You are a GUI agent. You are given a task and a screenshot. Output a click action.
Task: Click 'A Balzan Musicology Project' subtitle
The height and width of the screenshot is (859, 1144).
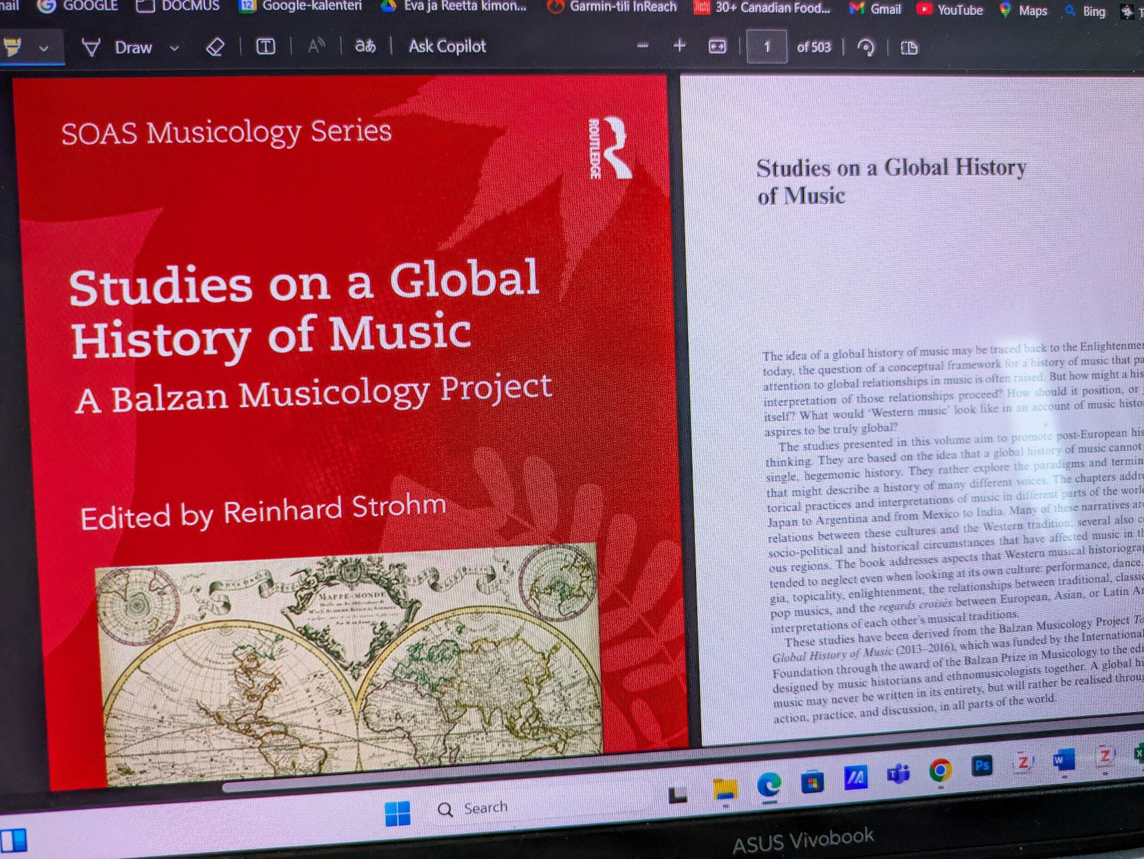(x=313, y=394)
